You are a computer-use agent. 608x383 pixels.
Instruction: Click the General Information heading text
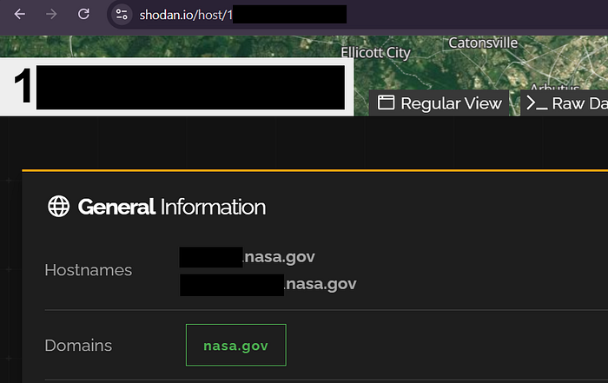tap(171, 207)
